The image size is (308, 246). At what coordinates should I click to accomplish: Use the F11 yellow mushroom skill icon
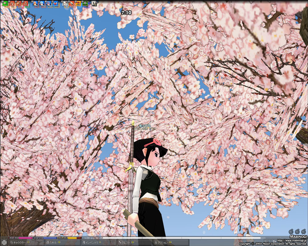[x=78, y=3]
